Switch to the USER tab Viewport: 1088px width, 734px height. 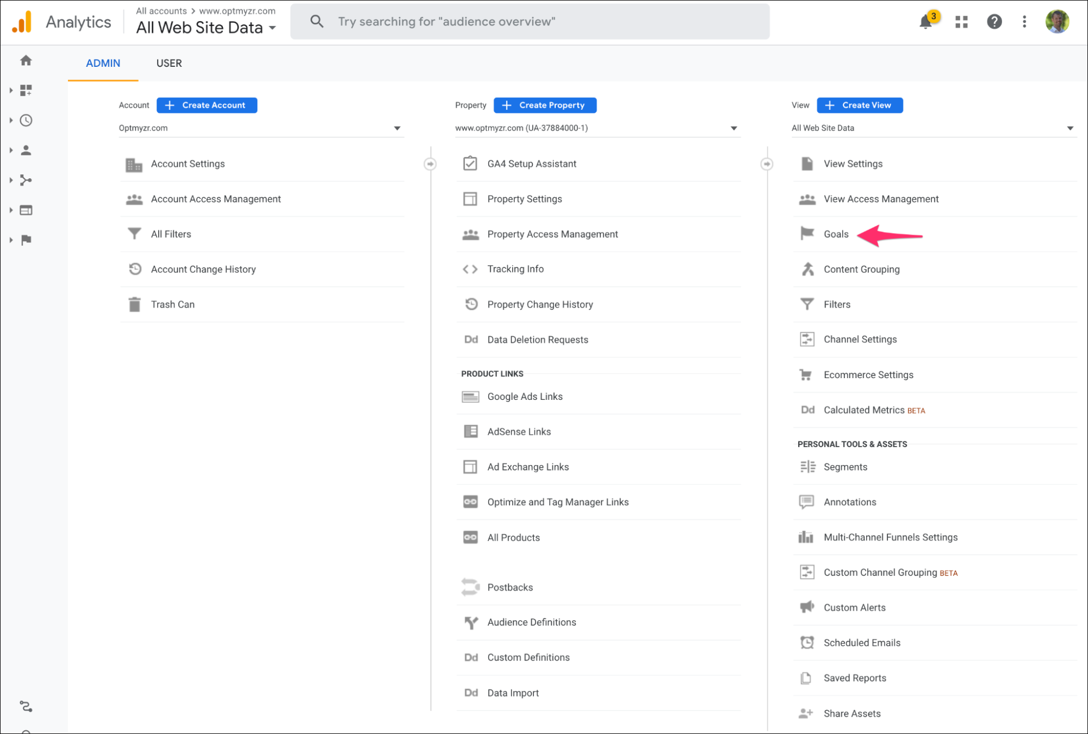(169, 63)
